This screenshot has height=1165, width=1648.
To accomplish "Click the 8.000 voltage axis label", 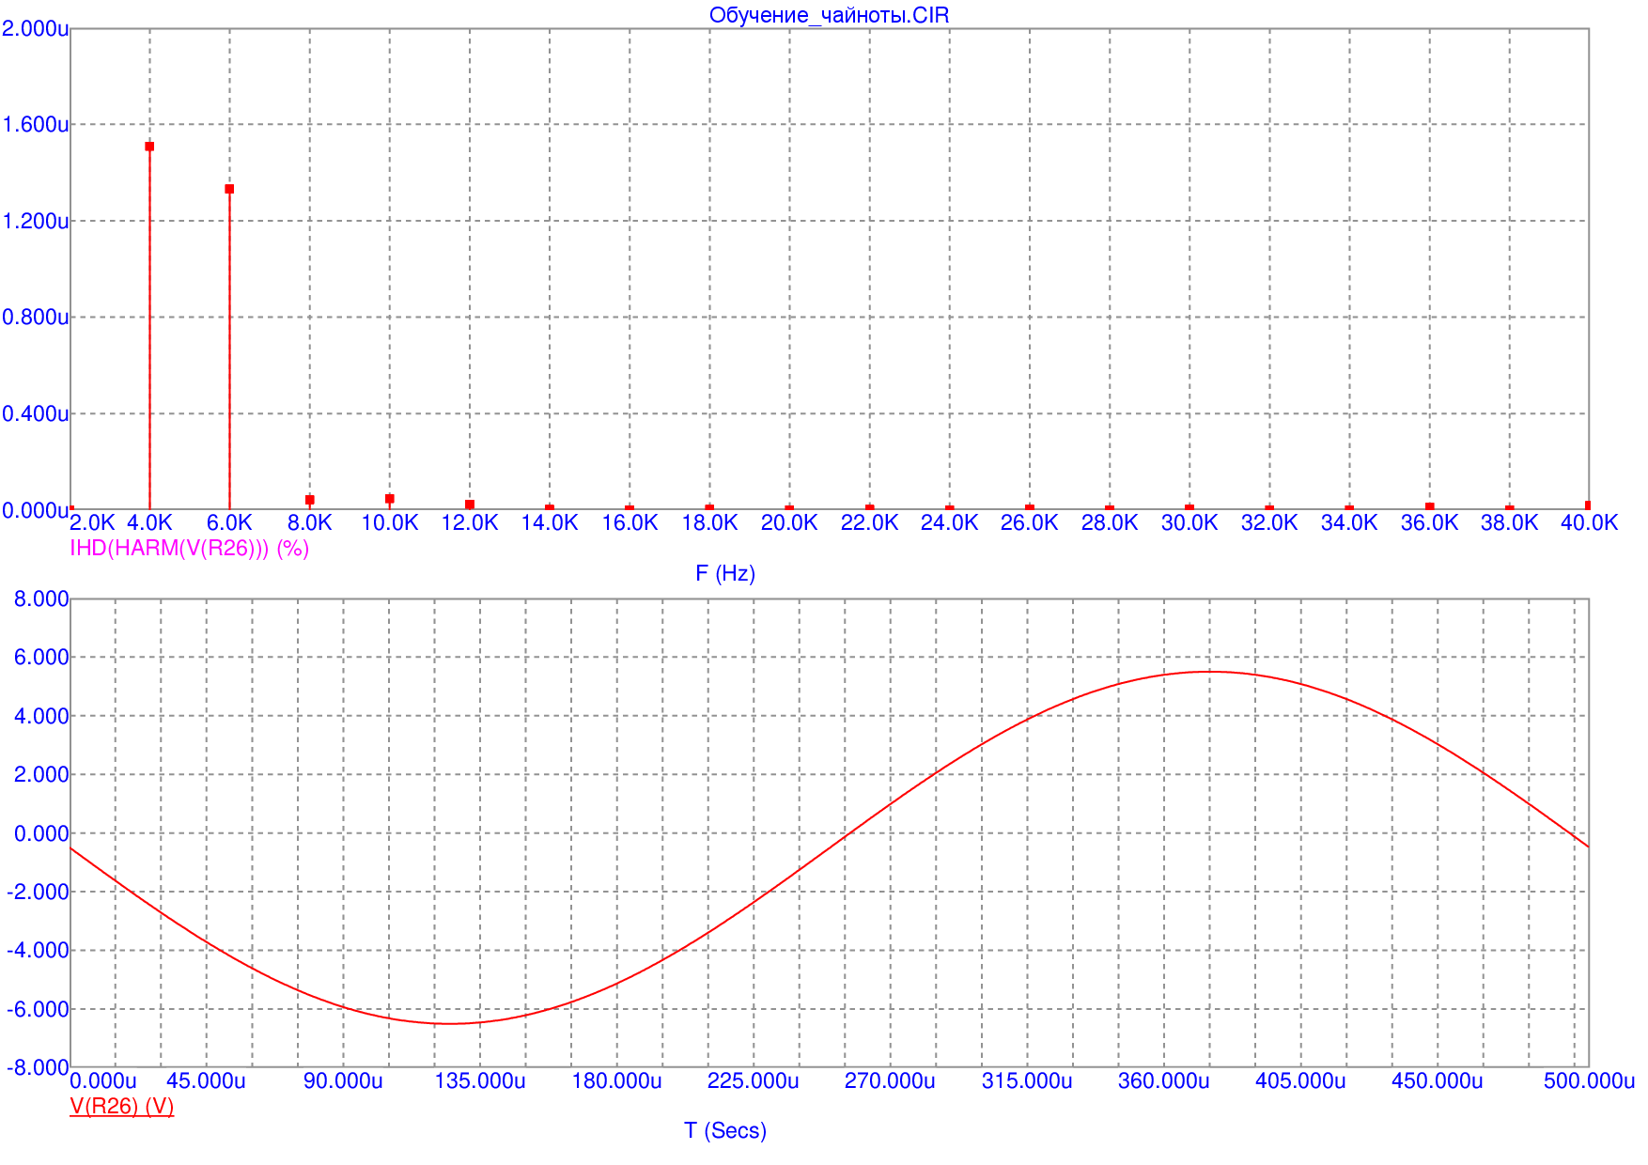I will tap(41, 598).
